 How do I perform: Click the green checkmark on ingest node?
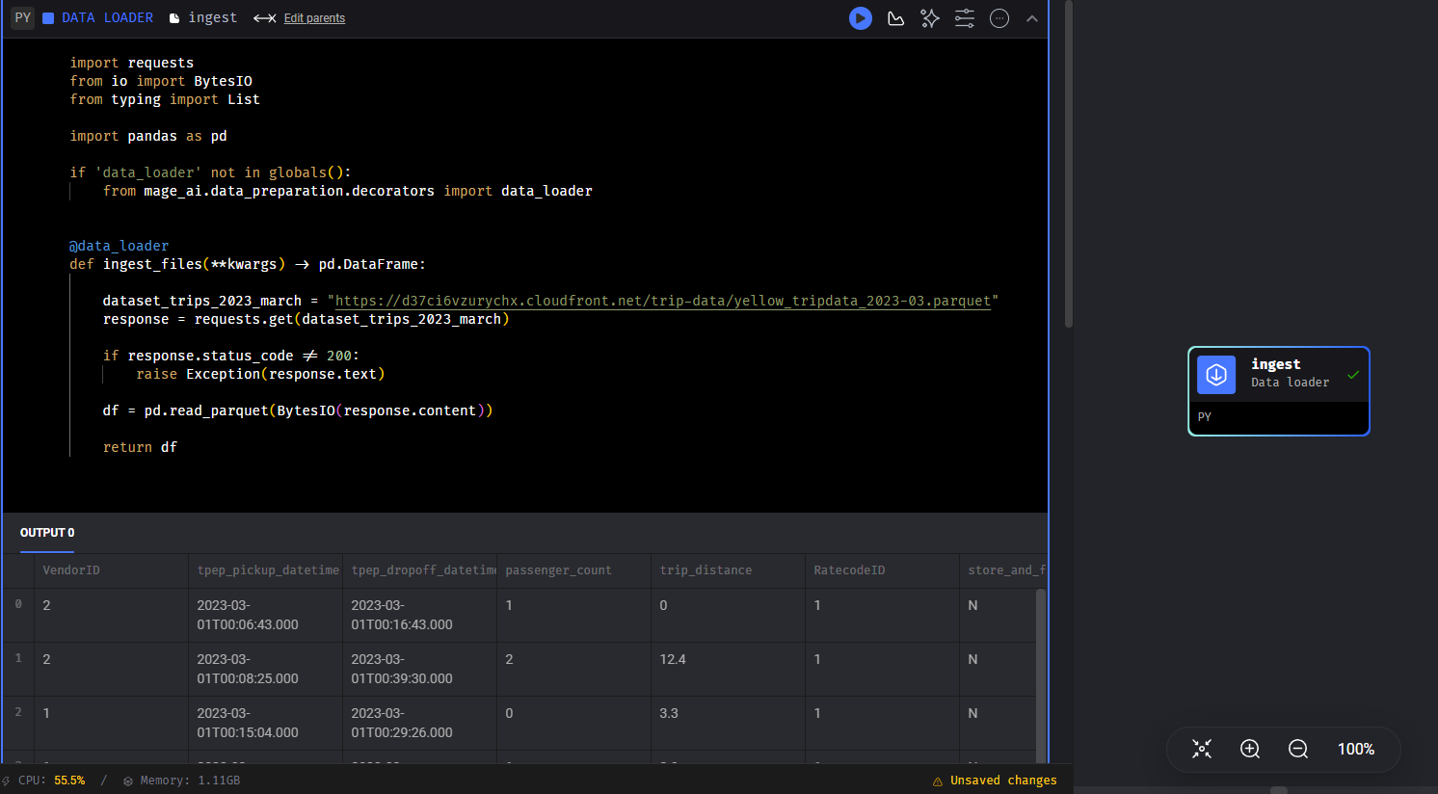click(x=1353, y=375)
